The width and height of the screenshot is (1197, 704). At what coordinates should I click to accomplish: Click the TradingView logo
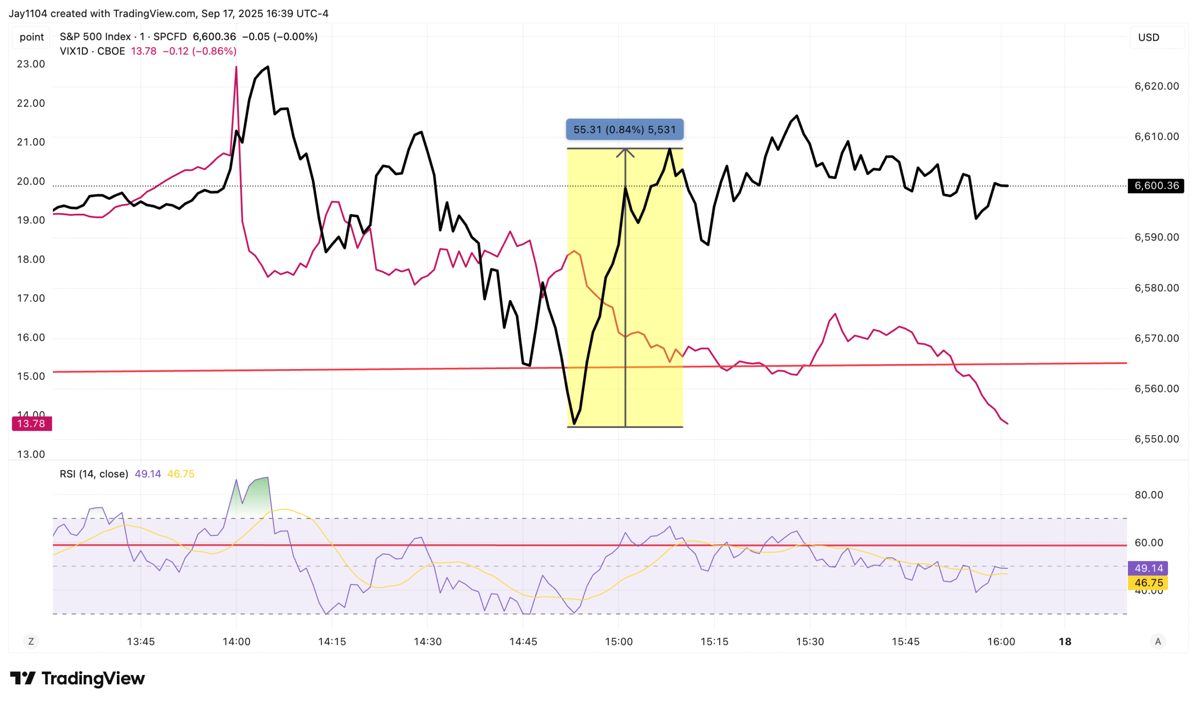point(78,678)
